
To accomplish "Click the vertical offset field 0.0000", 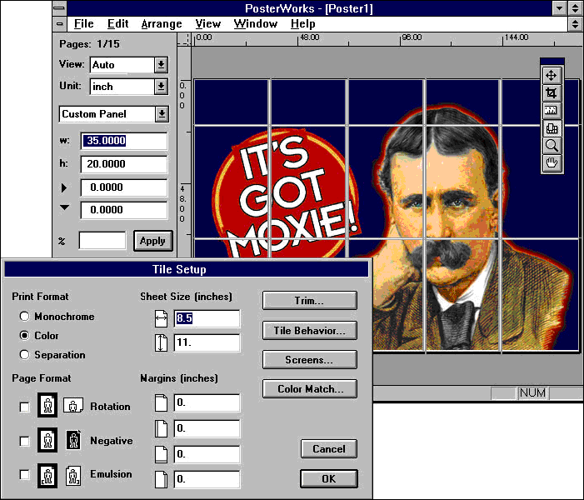I will (x=124, y=210).
